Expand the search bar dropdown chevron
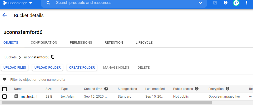The image size is (253, 106). coord(200,3)
